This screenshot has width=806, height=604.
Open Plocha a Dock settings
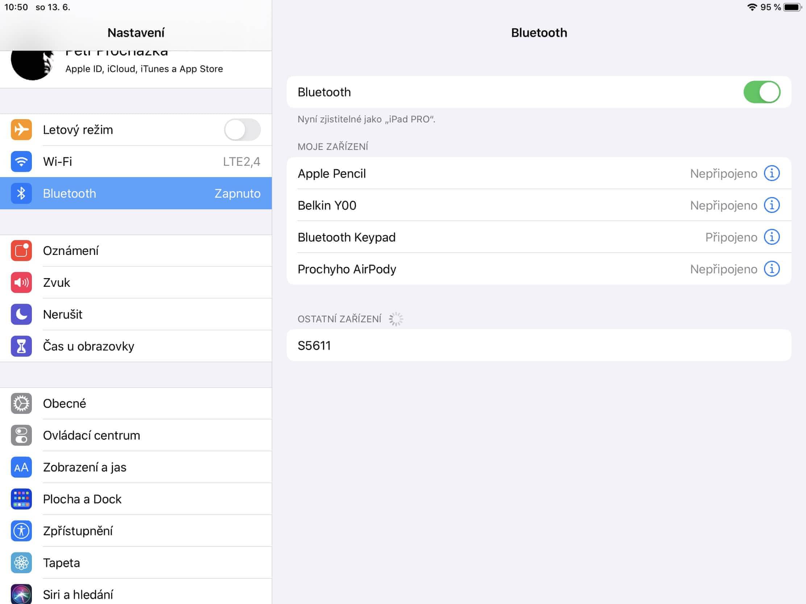click(82, 499)
